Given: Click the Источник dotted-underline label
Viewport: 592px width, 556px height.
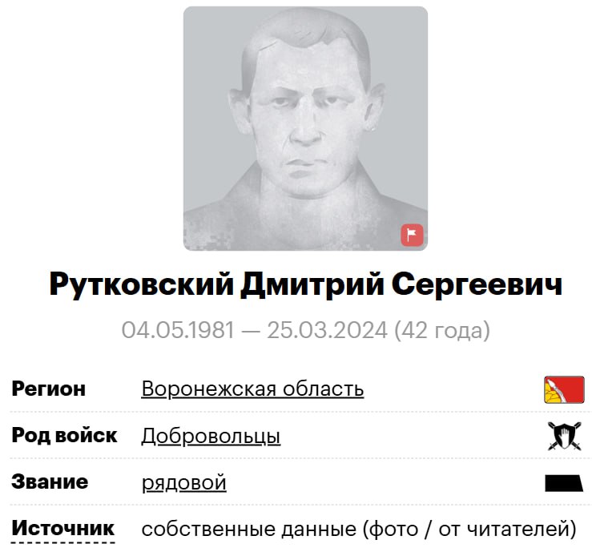Looking at the screenshot, I should [x=62, y=529].
